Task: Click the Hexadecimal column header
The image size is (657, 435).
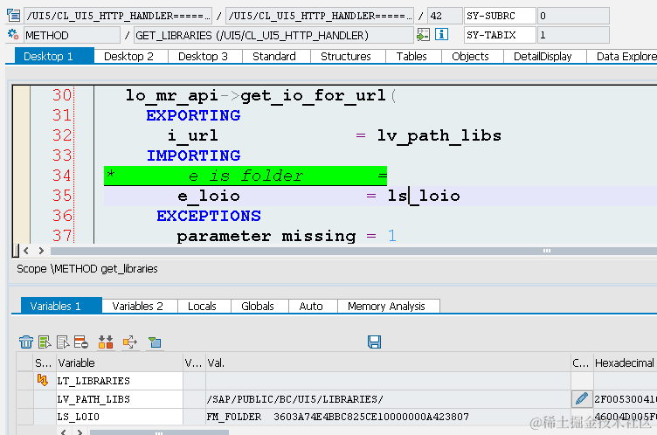Action: click(x=625, y=362)
